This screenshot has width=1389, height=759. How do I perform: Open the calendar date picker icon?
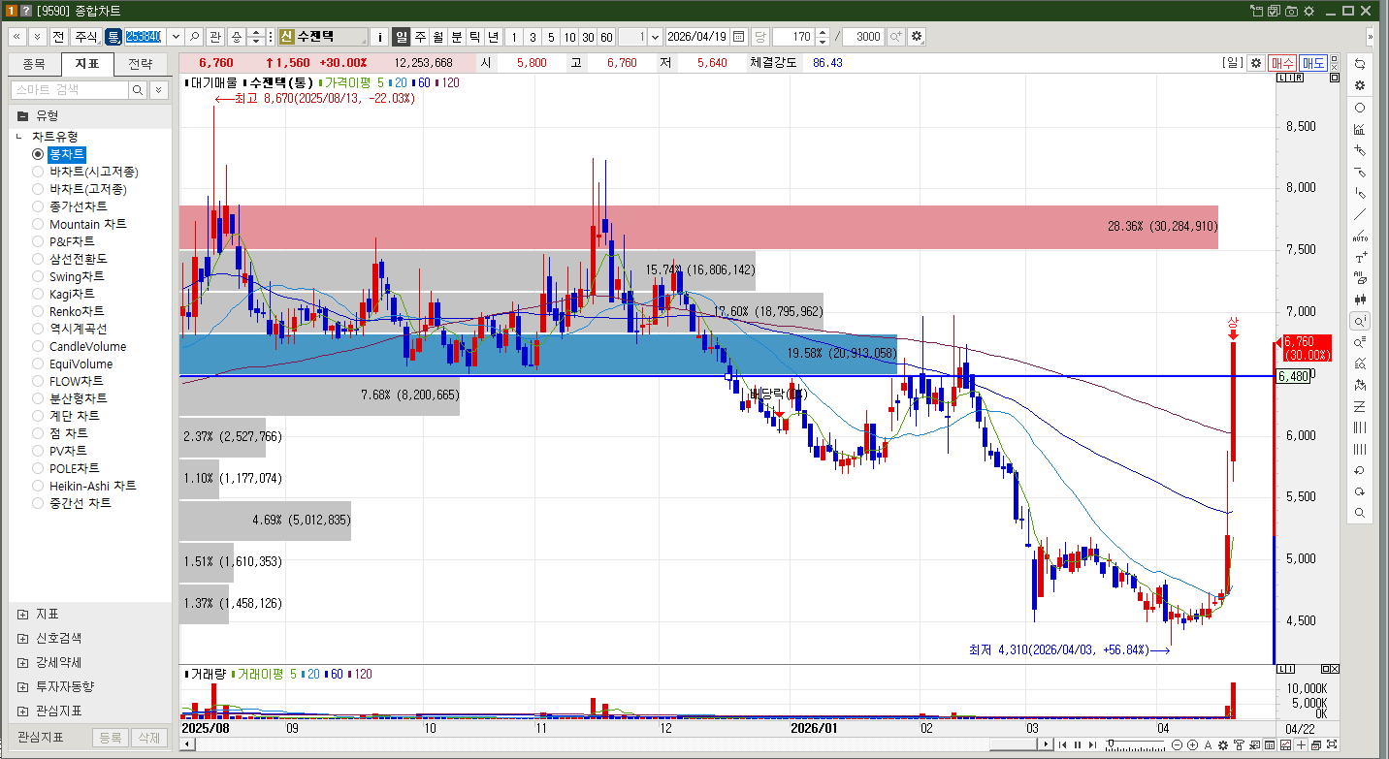[738, 37]
